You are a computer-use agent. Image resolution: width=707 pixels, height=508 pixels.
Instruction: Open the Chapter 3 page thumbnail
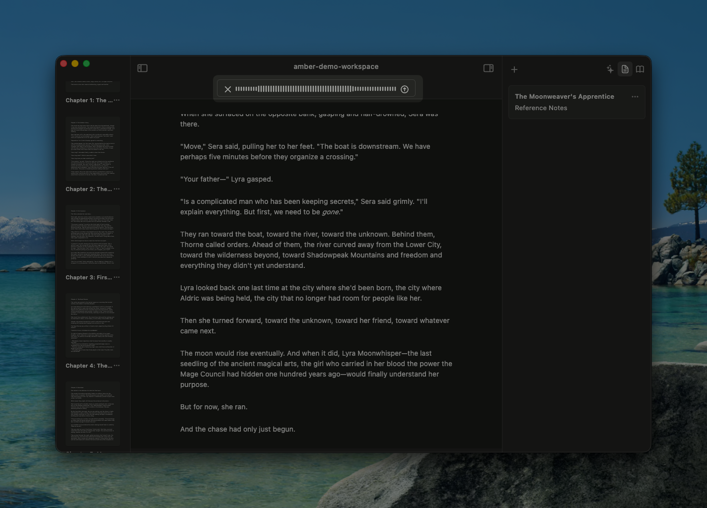point(93,237)
